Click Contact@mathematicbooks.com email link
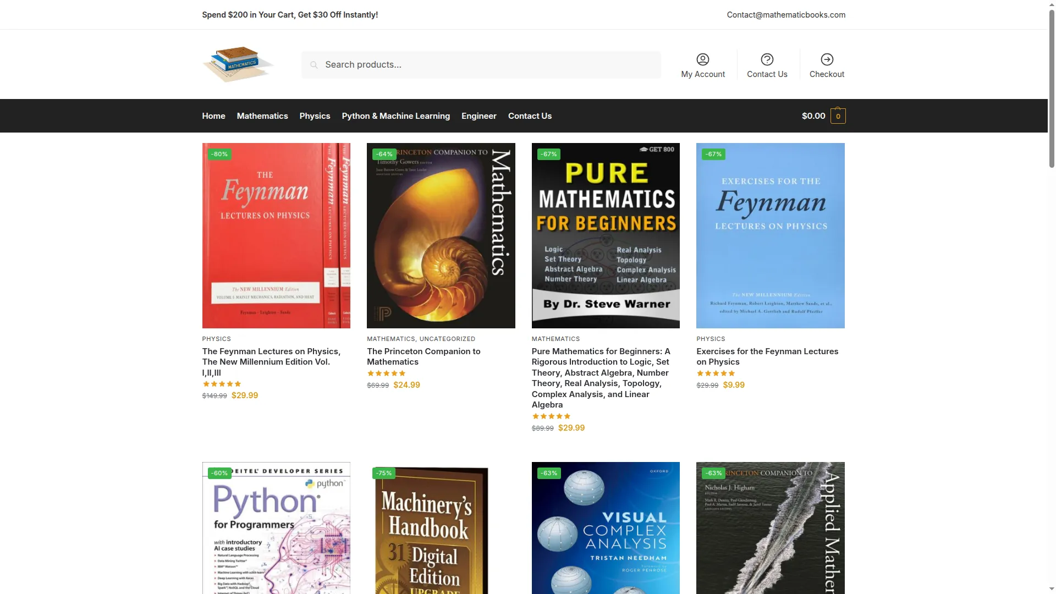1056x594 pixels. [786, 15]
